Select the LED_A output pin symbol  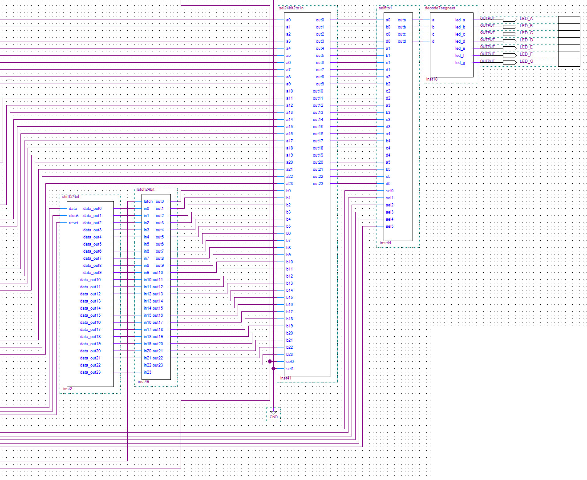pyautogui.click(x=509, y=20)
